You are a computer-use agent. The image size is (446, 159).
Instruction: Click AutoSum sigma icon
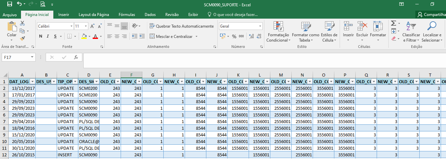pos(393,23)
